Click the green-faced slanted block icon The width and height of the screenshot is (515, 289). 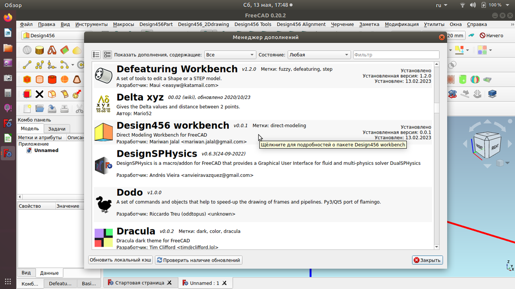(x=64, y=50)
